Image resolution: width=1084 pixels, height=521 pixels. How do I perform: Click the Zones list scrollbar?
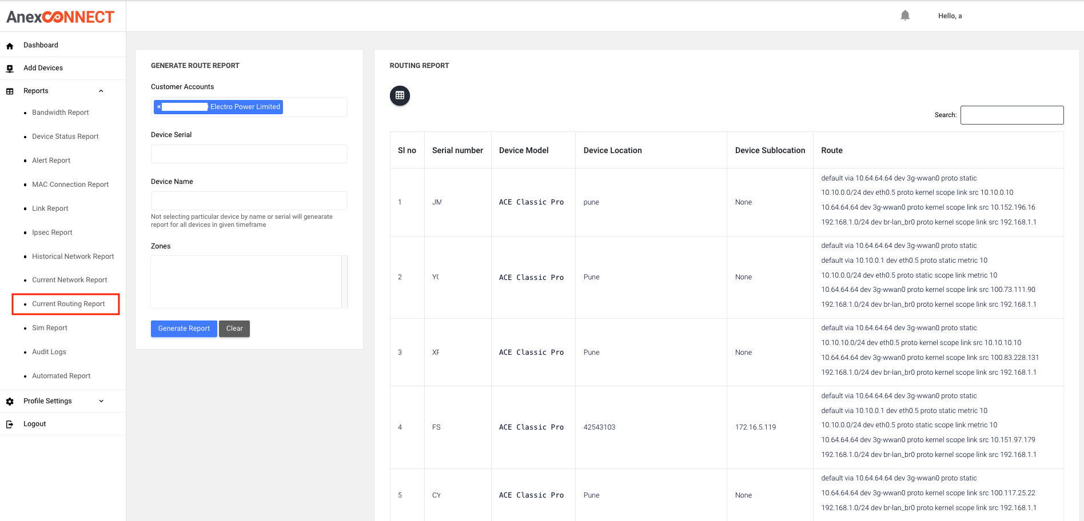click(x=344, y=282)
